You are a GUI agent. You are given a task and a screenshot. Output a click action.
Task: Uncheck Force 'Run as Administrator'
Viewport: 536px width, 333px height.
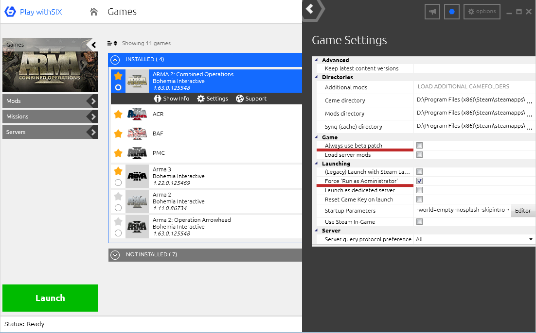click(419, 181)
